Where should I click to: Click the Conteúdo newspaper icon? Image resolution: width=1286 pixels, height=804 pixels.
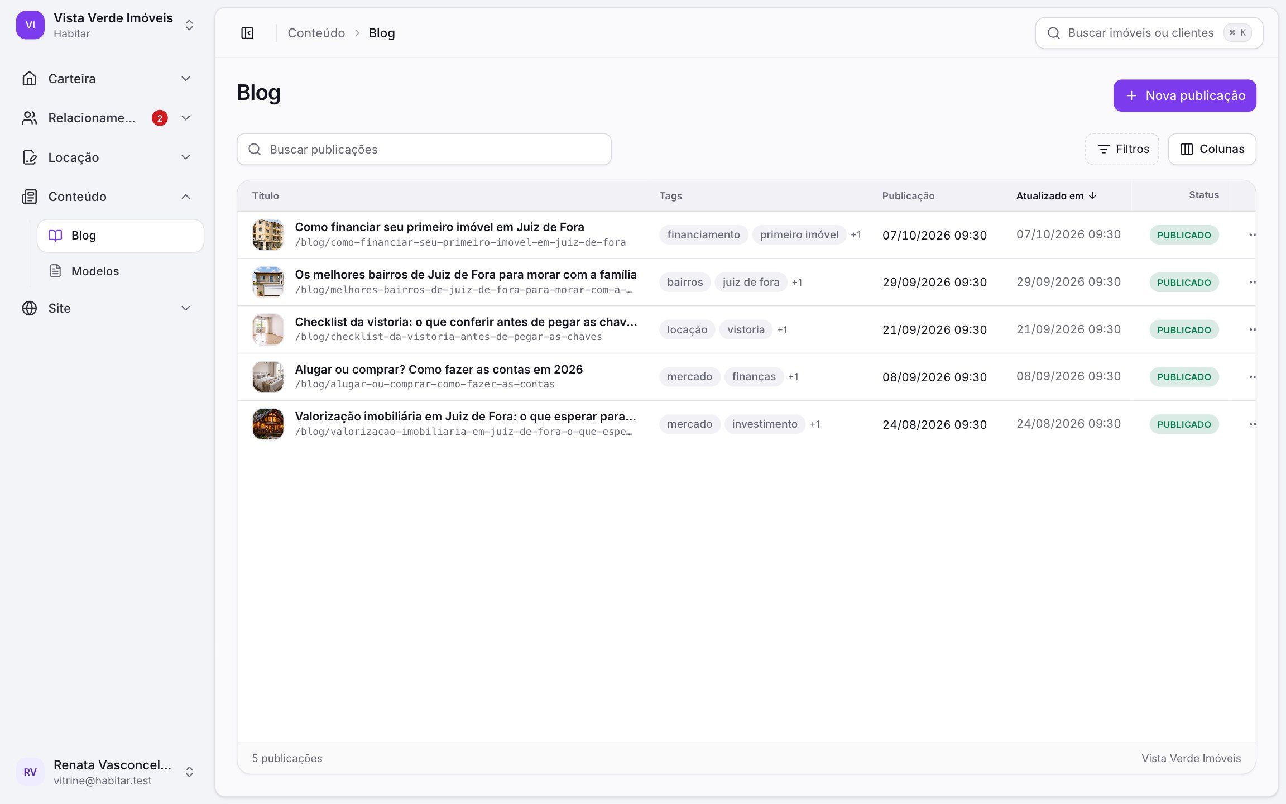tap(30, 197)
